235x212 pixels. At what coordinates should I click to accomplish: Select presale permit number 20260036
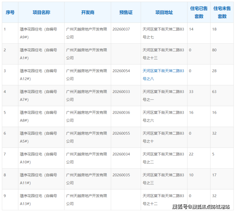tap(121, 113)
